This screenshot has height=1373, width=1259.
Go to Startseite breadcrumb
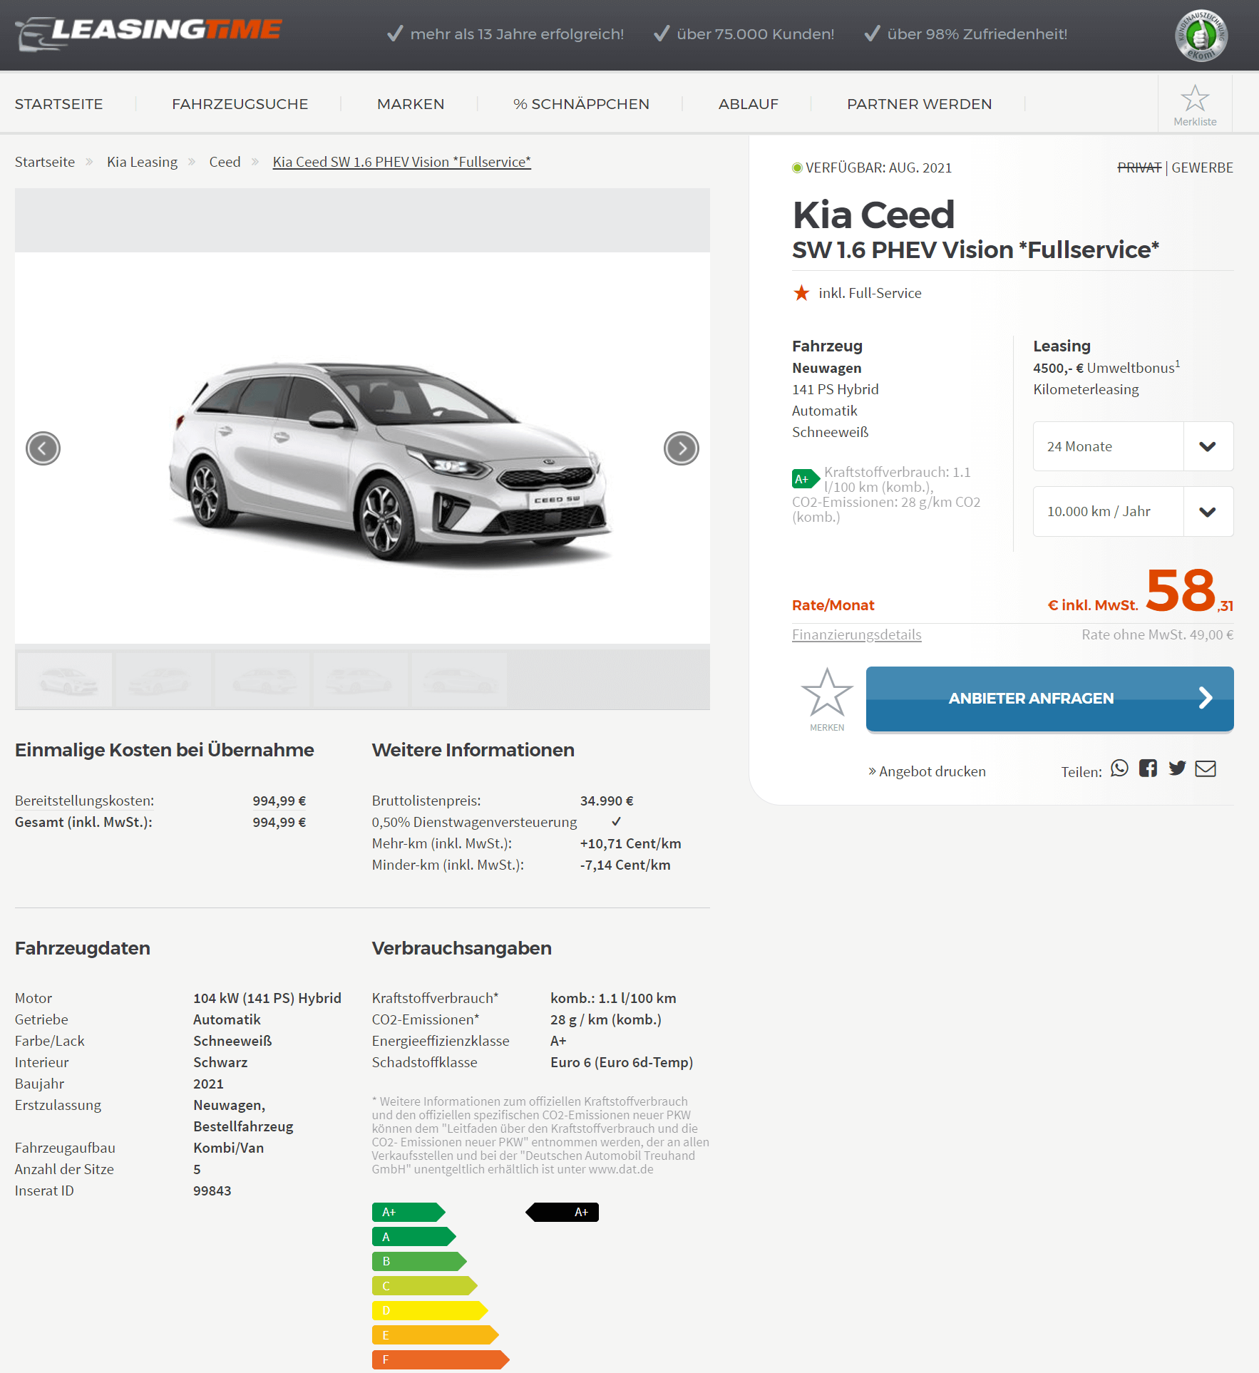[x=45, y=162]
